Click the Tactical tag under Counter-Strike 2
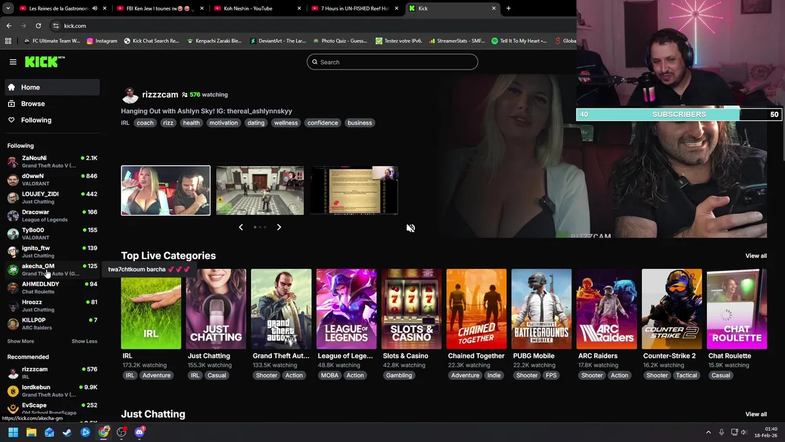This screenshot has width=785, height=442. (x=686, y=376)
